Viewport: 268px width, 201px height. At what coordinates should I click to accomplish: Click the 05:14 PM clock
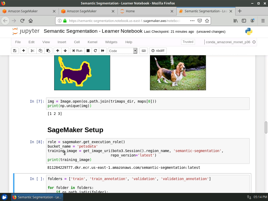[x=260, y=197]
